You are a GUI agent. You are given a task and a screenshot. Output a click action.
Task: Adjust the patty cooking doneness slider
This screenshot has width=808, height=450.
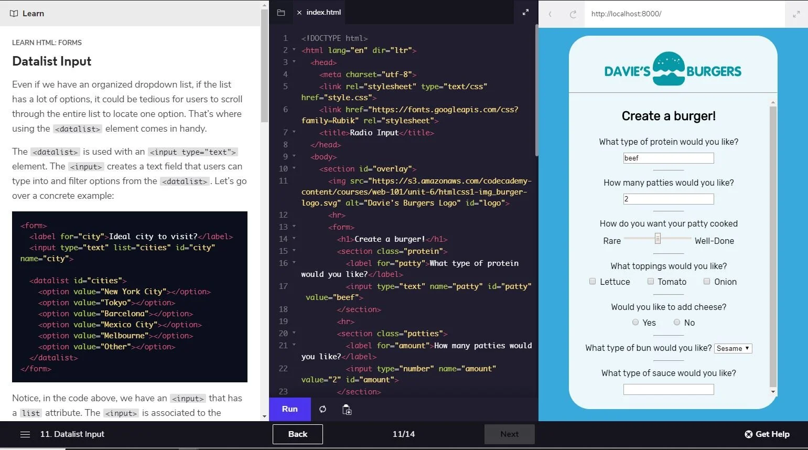pyautogui.click(x=659, y=239)
